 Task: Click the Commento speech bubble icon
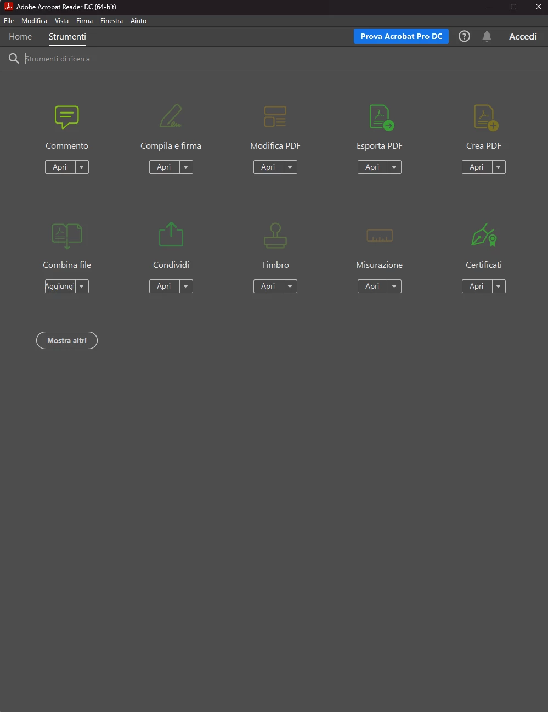tap(67, 116)
